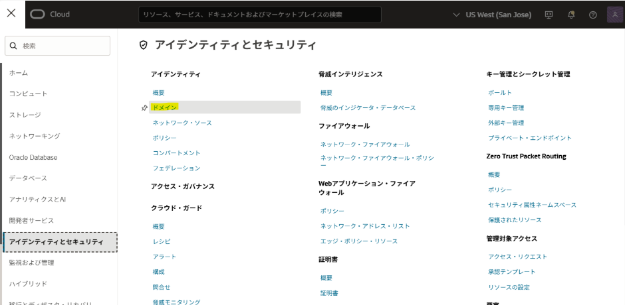Open ボールト link
The image size is (625, 305).
(x=500, y=93)
